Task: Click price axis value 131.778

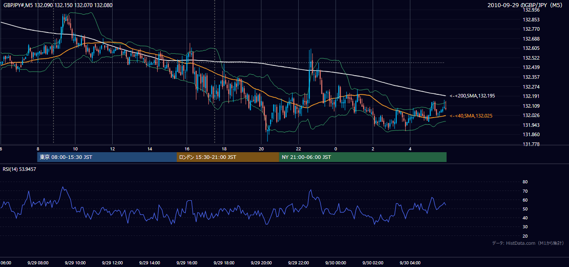Action: (531, 144)
